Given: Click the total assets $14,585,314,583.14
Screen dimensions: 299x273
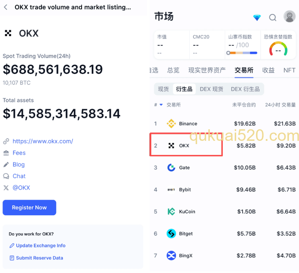Looking at the screenshot, I should [x=62, y=114].
